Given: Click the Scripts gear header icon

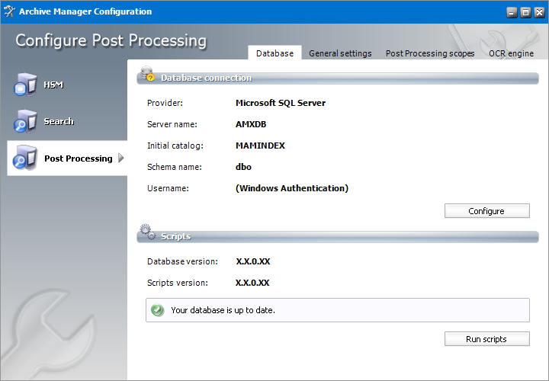Looking at the screenshot, I should (x=147, y=235).
